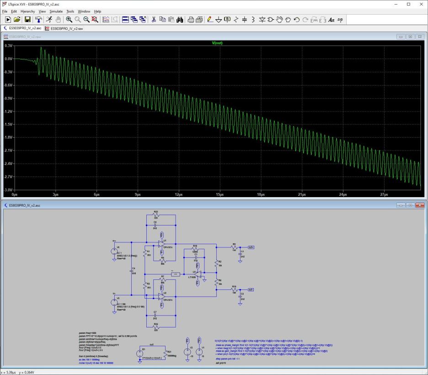This screenshot has height=375, width=428.
Task: Click the -3.0V vertical axis label
Action: pyautogui.click(x=8, y=190)
